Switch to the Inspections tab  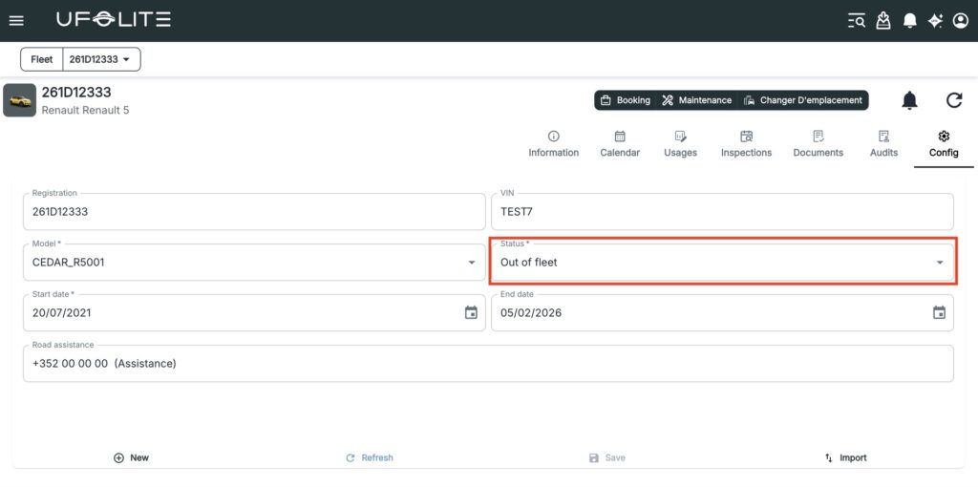coord(746,144)
